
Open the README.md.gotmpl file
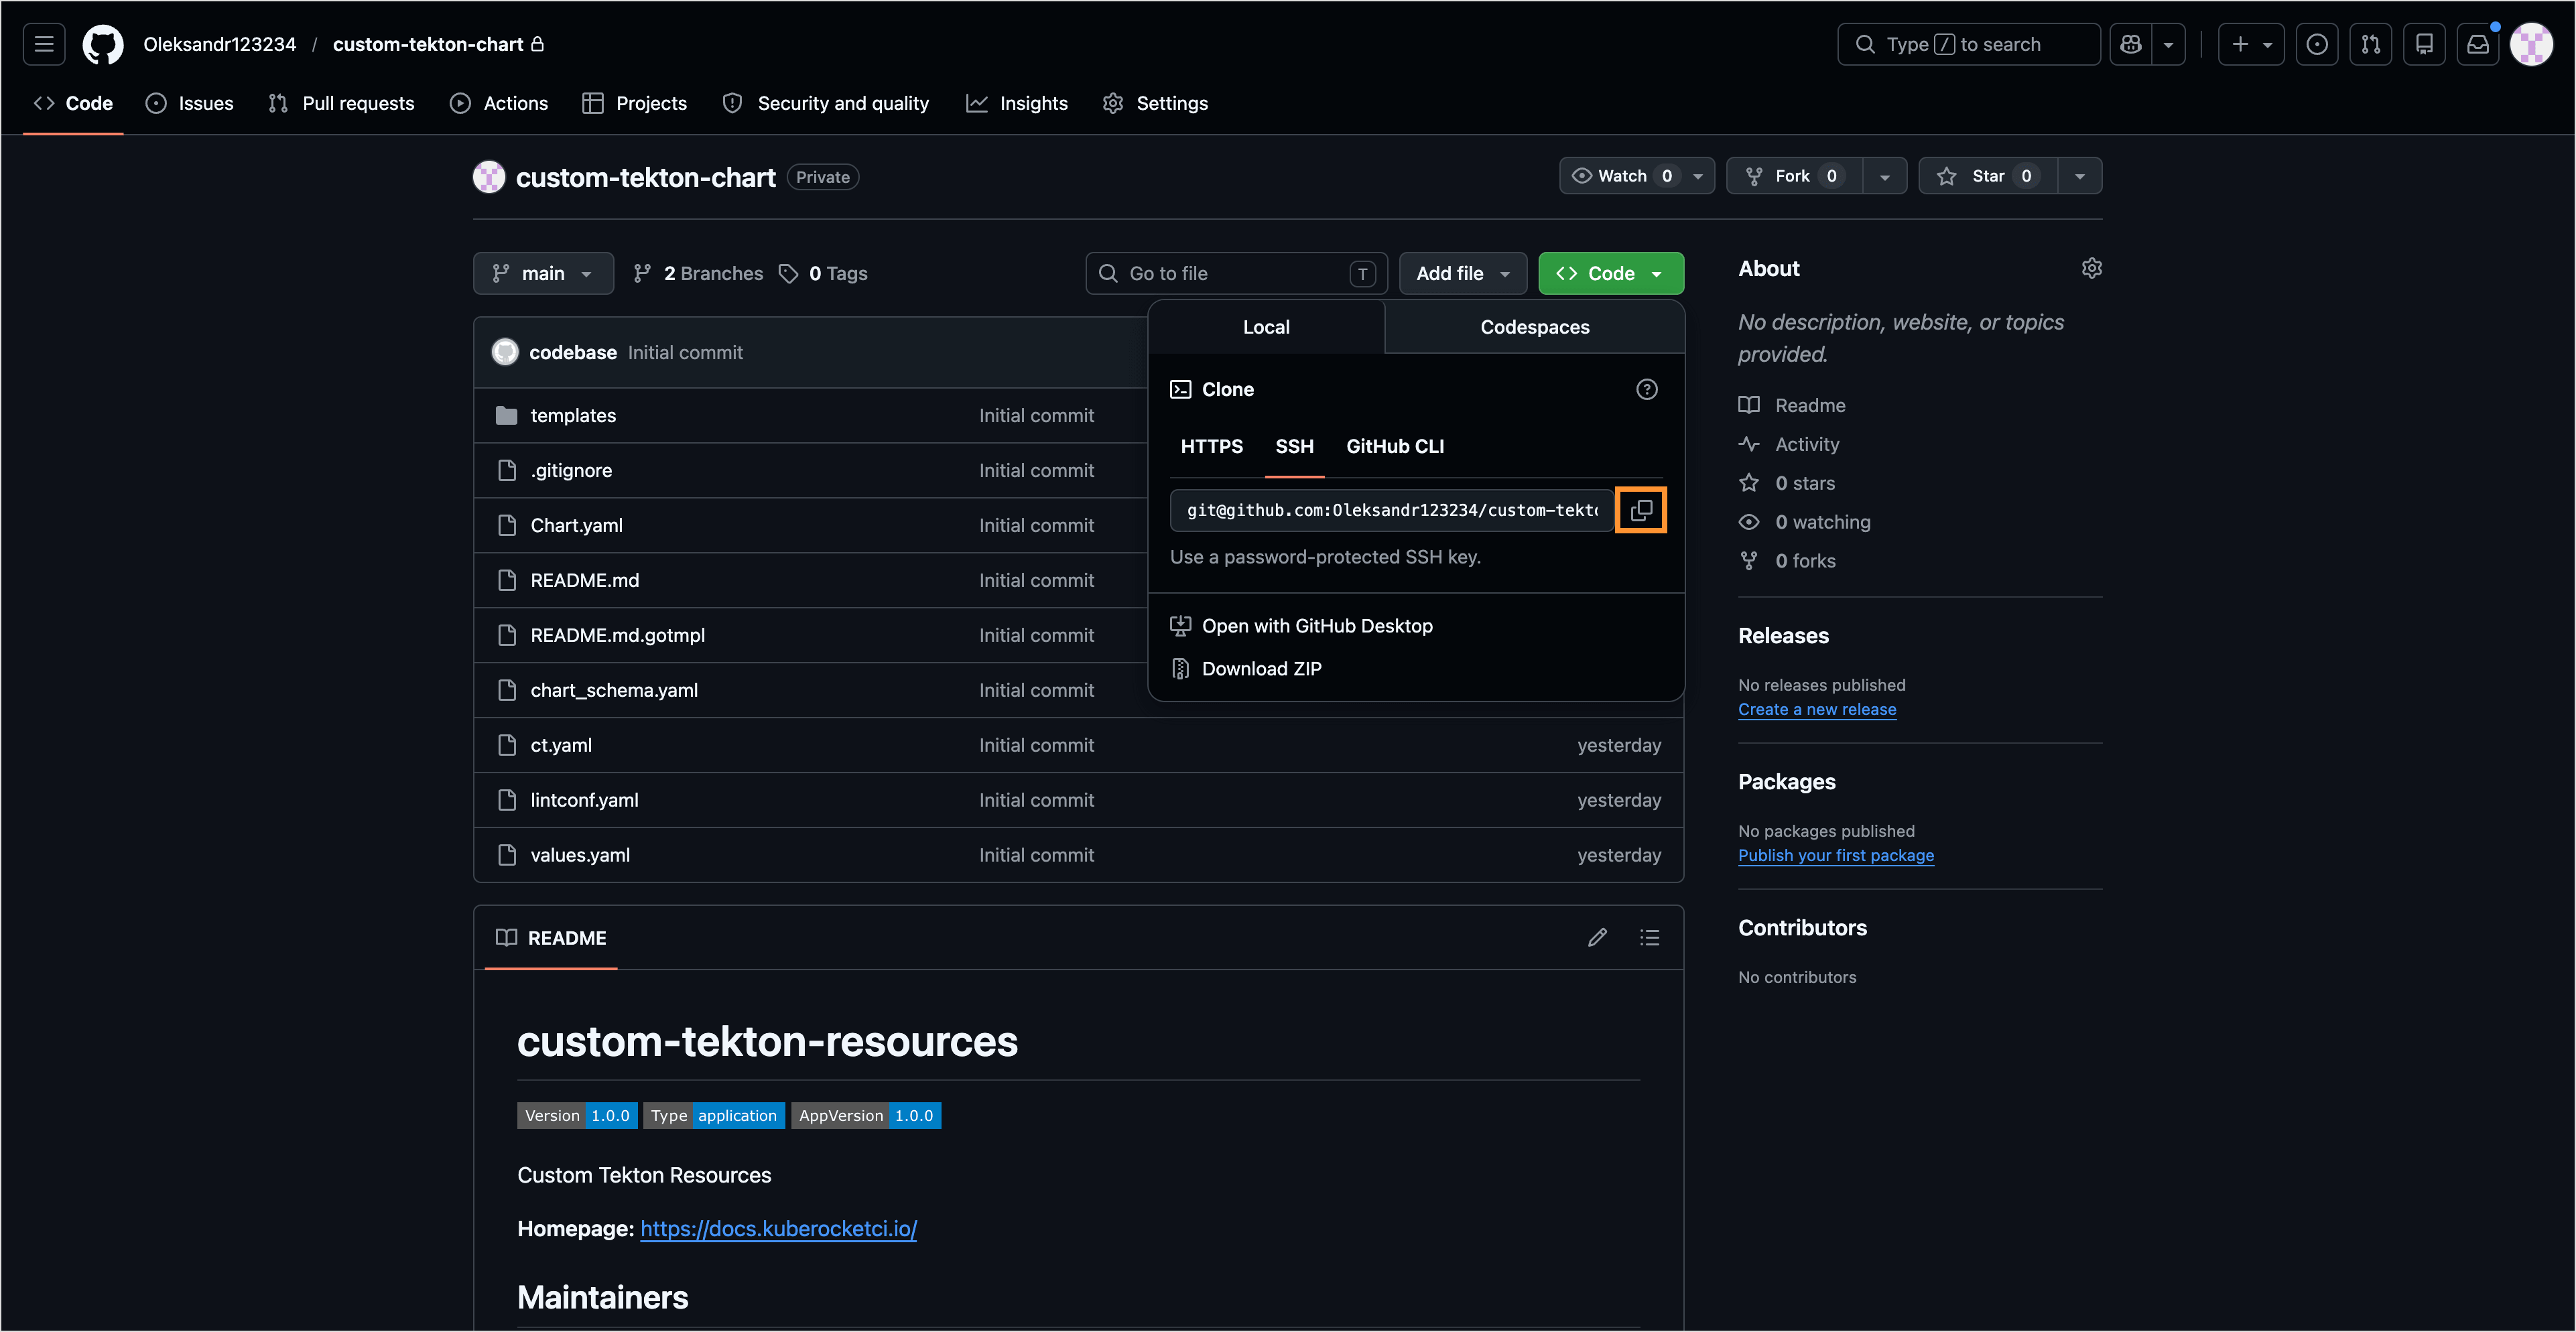(618, 635)
